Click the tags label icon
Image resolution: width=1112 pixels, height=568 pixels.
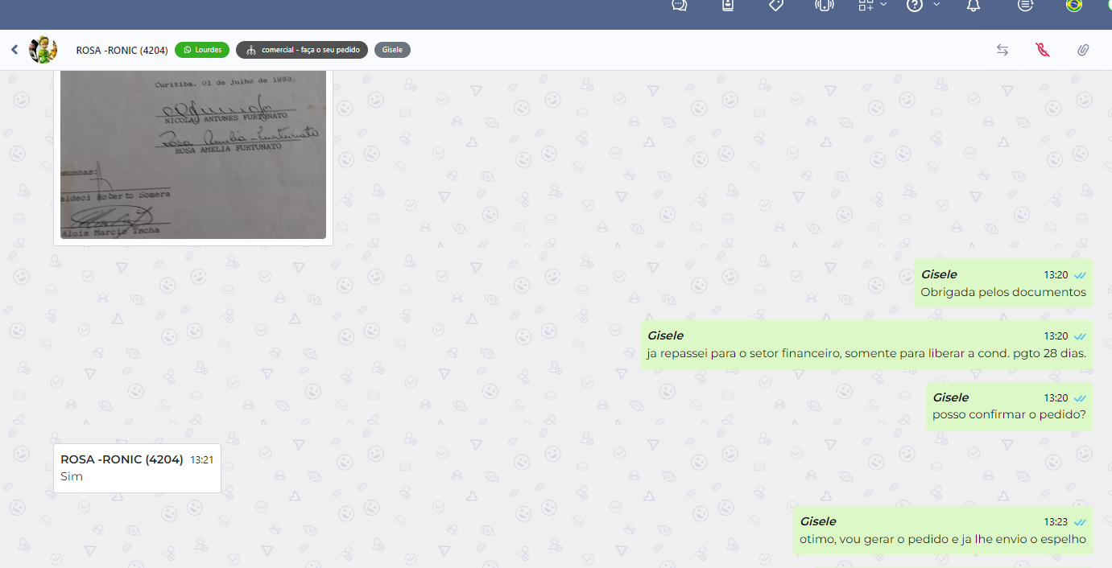pos(776,6)
